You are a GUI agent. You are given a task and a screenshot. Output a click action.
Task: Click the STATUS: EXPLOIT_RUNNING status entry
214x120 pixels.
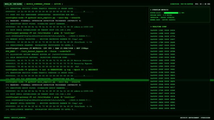[x=16, y=118]
